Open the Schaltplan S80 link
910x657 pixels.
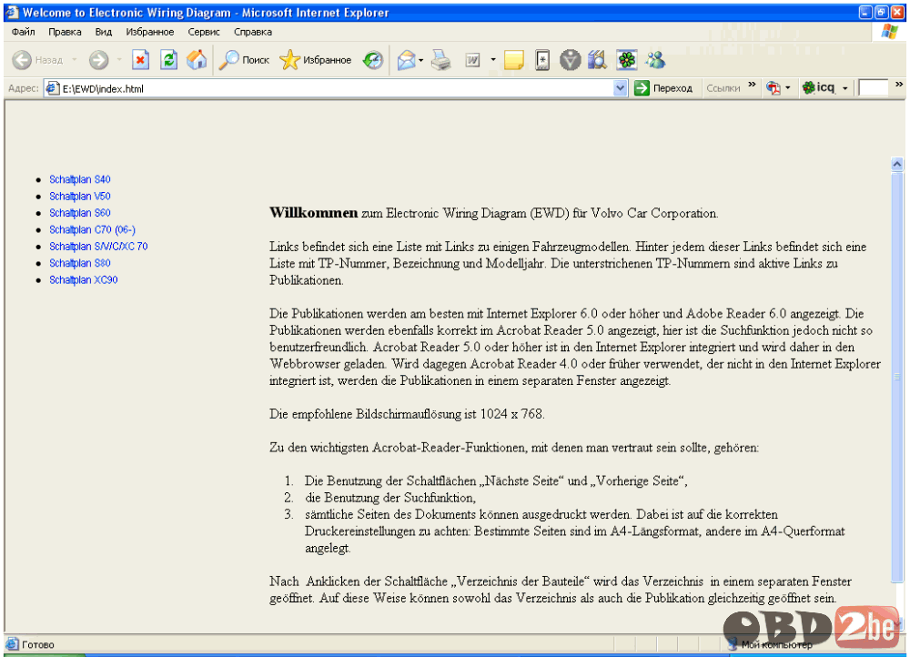[79, 264]
